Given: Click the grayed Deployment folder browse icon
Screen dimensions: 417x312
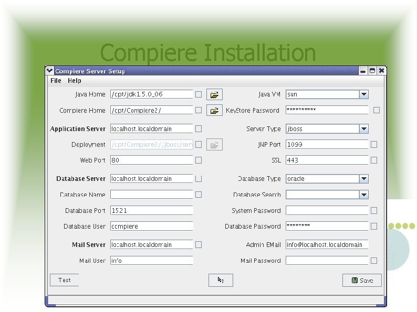Looking at the screenshot, I should pyautogui.click(x=214, y=145).
